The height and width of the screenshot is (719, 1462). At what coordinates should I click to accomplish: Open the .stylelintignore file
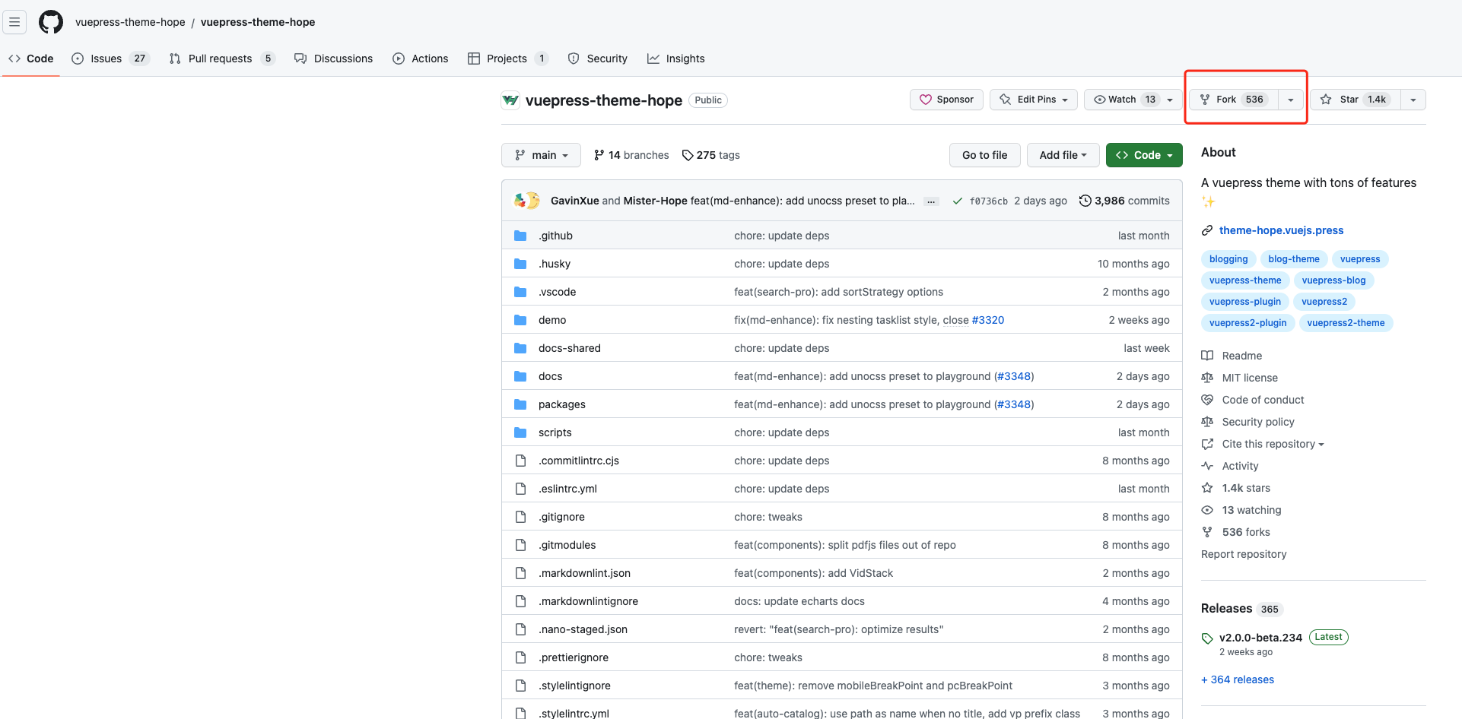pos(574,686)
